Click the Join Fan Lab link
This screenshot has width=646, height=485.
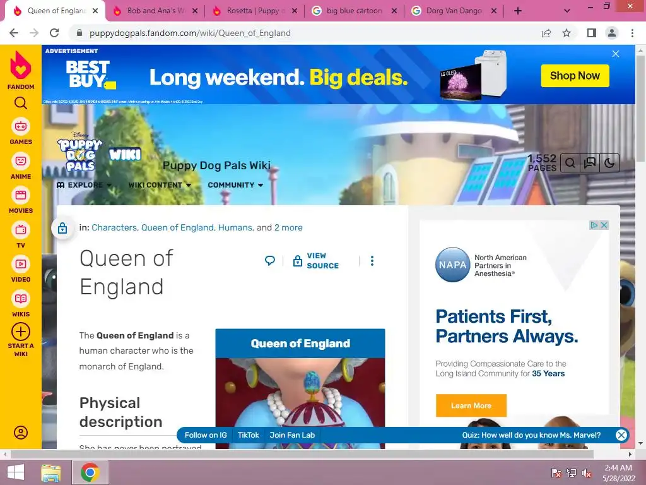point(292,435)
